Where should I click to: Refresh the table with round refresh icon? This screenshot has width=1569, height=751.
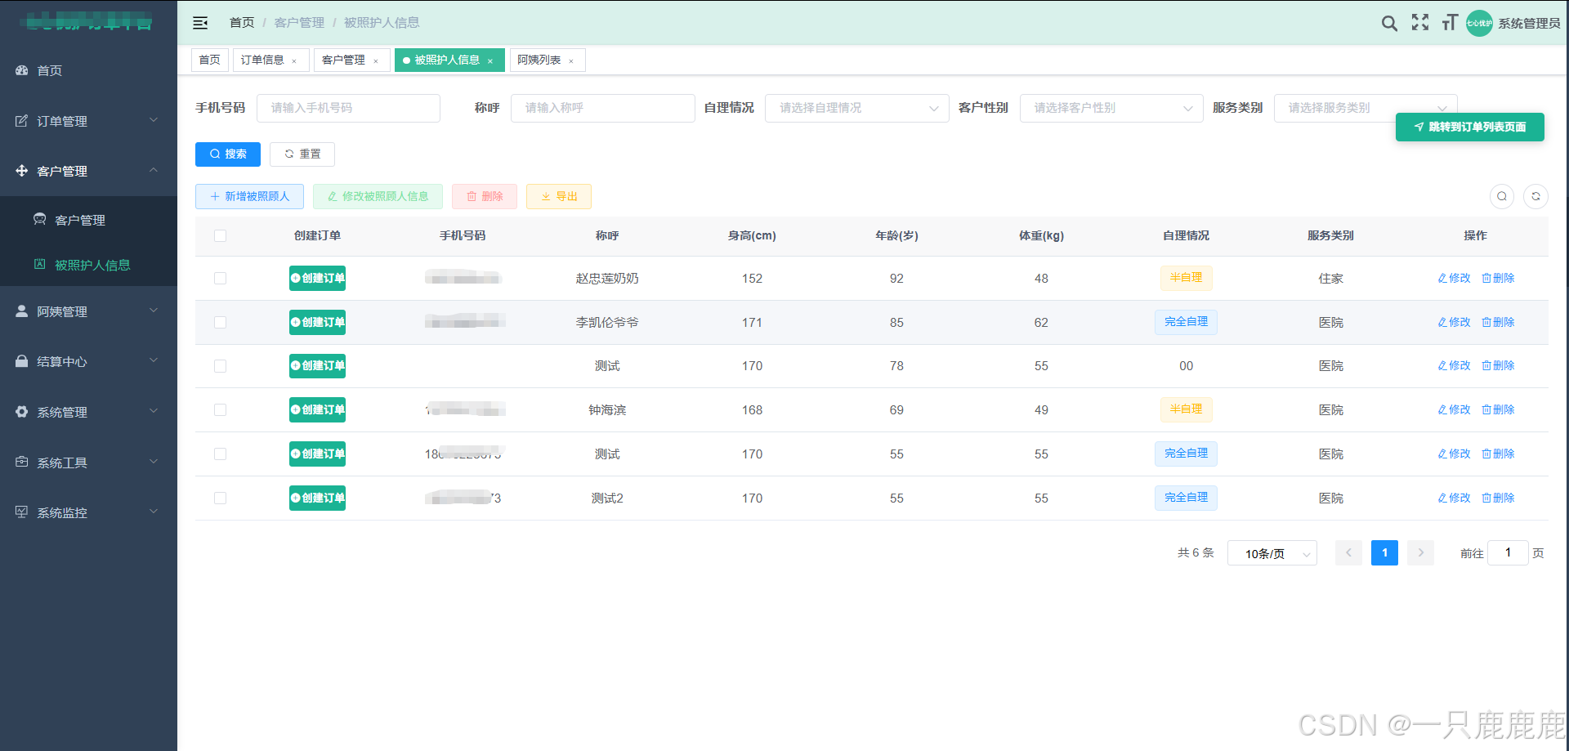coord(1535,196)
